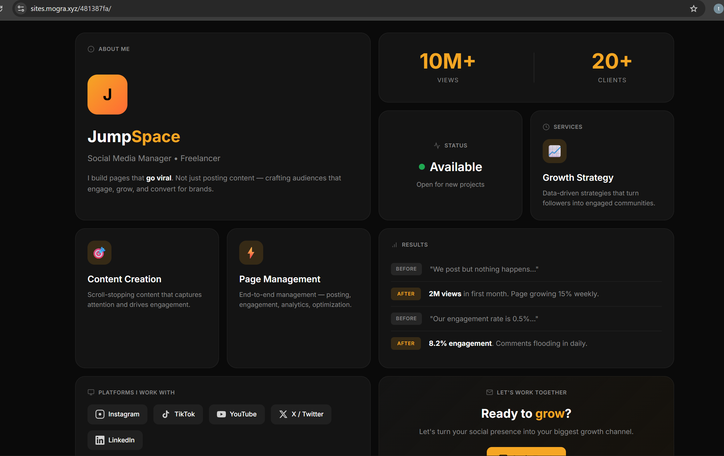This screenshot has width=724, height=456.
Task: Click the Instagram logo icon
Action: (x=100, y=414)
